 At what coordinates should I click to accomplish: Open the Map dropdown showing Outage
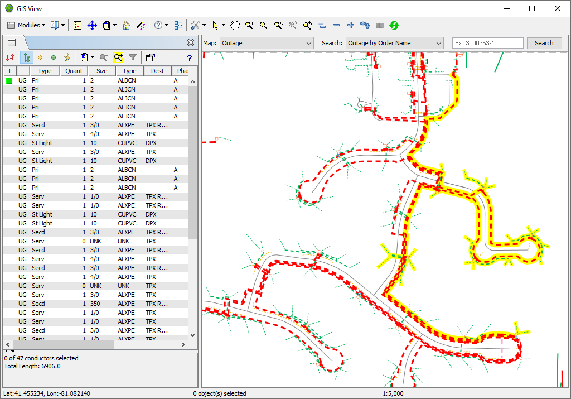[x=267, y=43]
